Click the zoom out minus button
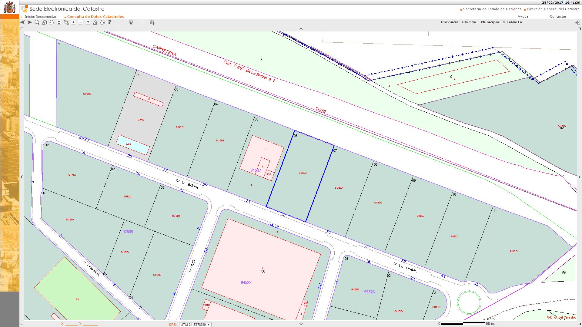Viewport: 582px width, 327px height. (81, 22)
